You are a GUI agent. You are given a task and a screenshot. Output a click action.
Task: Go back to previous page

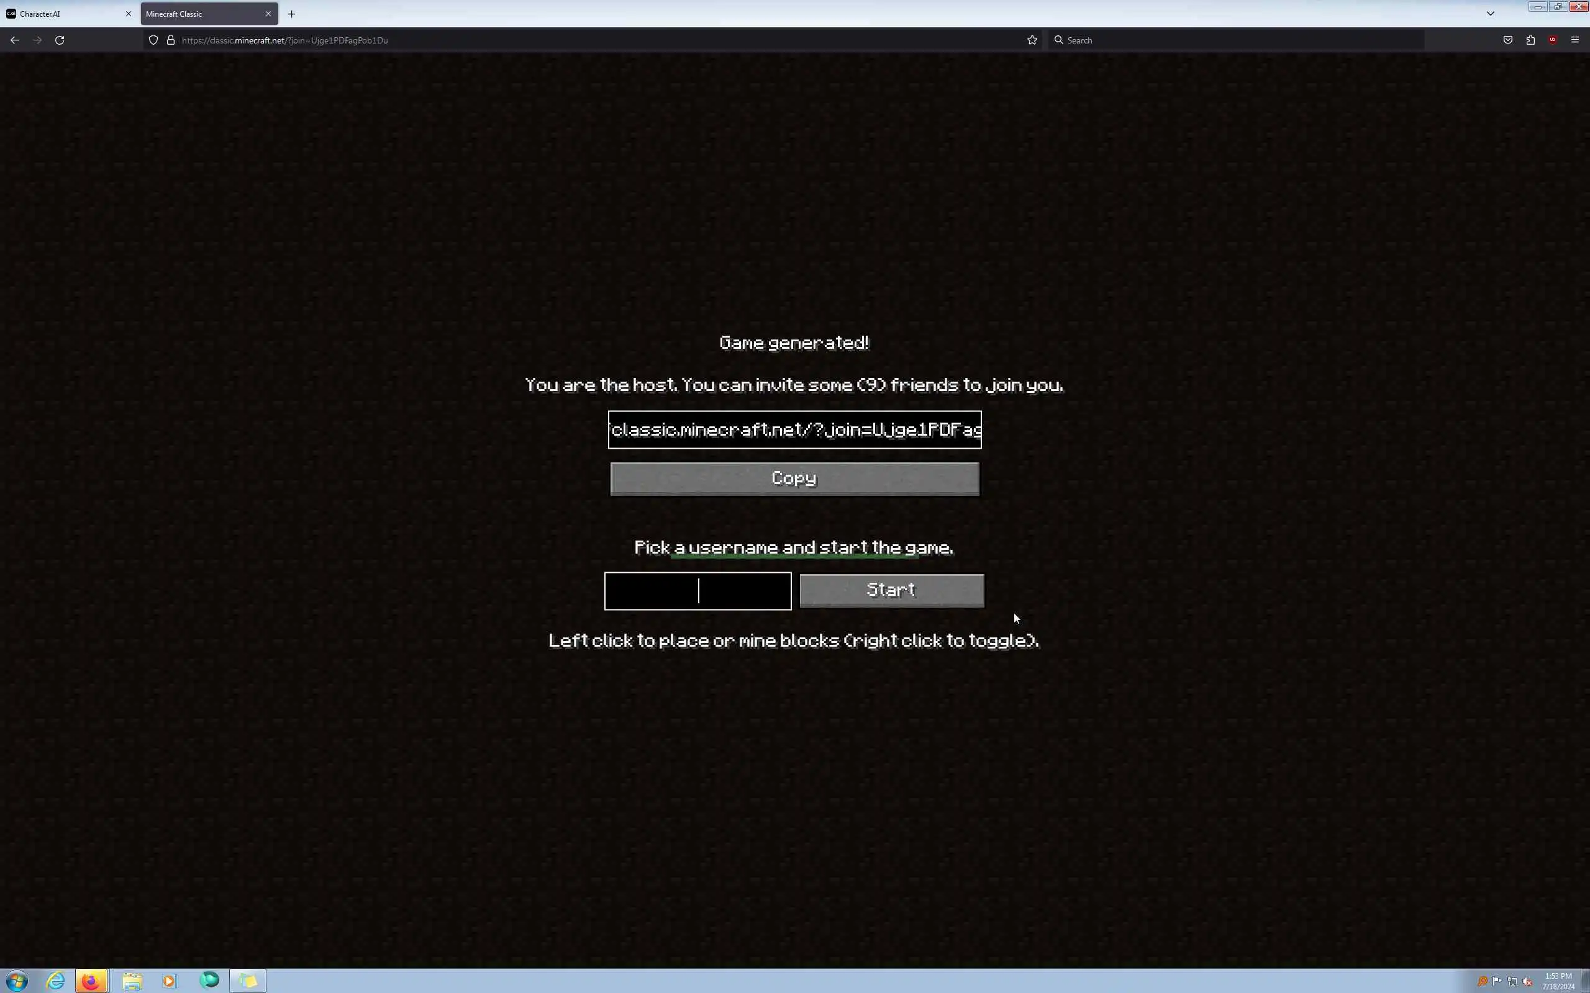click(x=14, y=40)
